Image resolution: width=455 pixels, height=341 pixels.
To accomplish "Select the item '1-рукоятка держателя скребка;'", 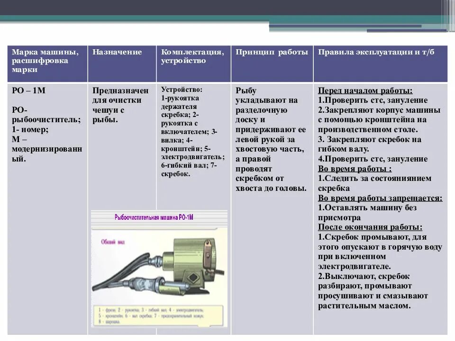I will click(180, 107).
